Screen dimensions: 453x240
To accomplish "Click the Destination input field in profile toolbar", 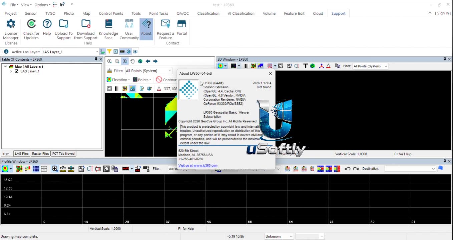I will tap(410, 169).
